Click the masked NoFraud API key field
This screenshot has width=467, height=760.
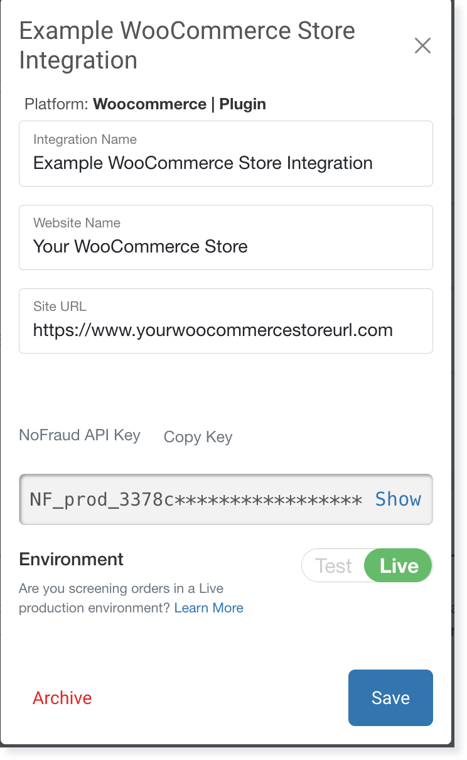pos(188,499)
